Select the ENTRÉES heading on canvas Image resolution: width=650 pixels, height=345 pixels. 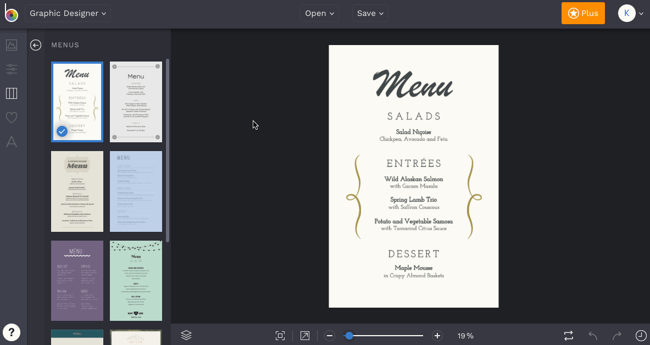[414, 163]
